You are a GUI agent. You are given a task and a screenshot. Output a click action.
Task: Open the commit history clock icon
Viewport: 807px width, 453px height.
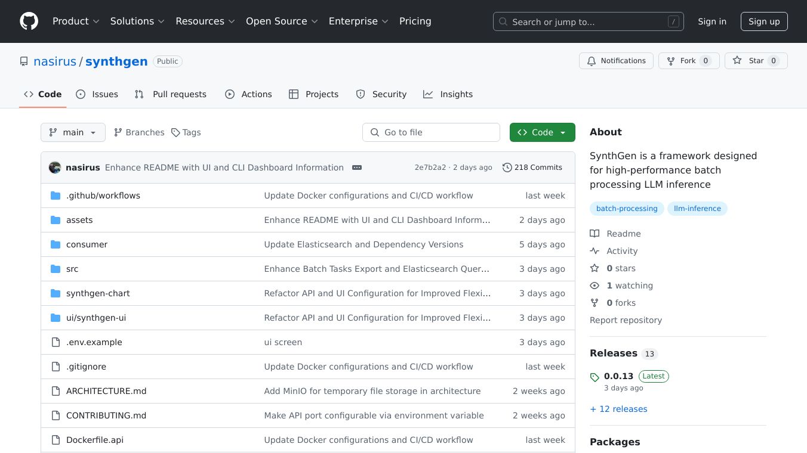pos(507,167)
